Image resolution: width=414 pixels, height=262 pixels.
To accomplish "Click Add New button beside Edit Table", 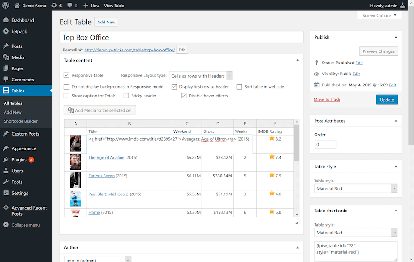I will tap(106, 22).
